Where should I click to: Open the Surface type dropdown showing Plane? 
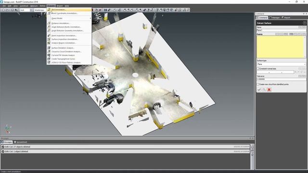(281, 64)
